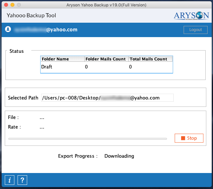Click the Total Mails Count column header
Image resolution: width=213 pixels, height=189 pixels.
coord(150,59)
